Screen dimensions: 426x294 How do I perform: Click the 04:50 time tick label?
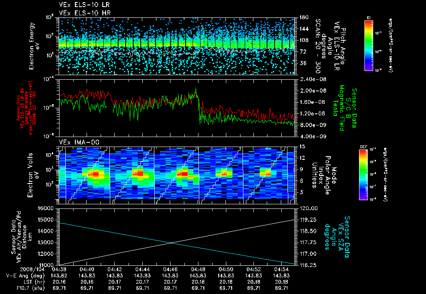226,270
